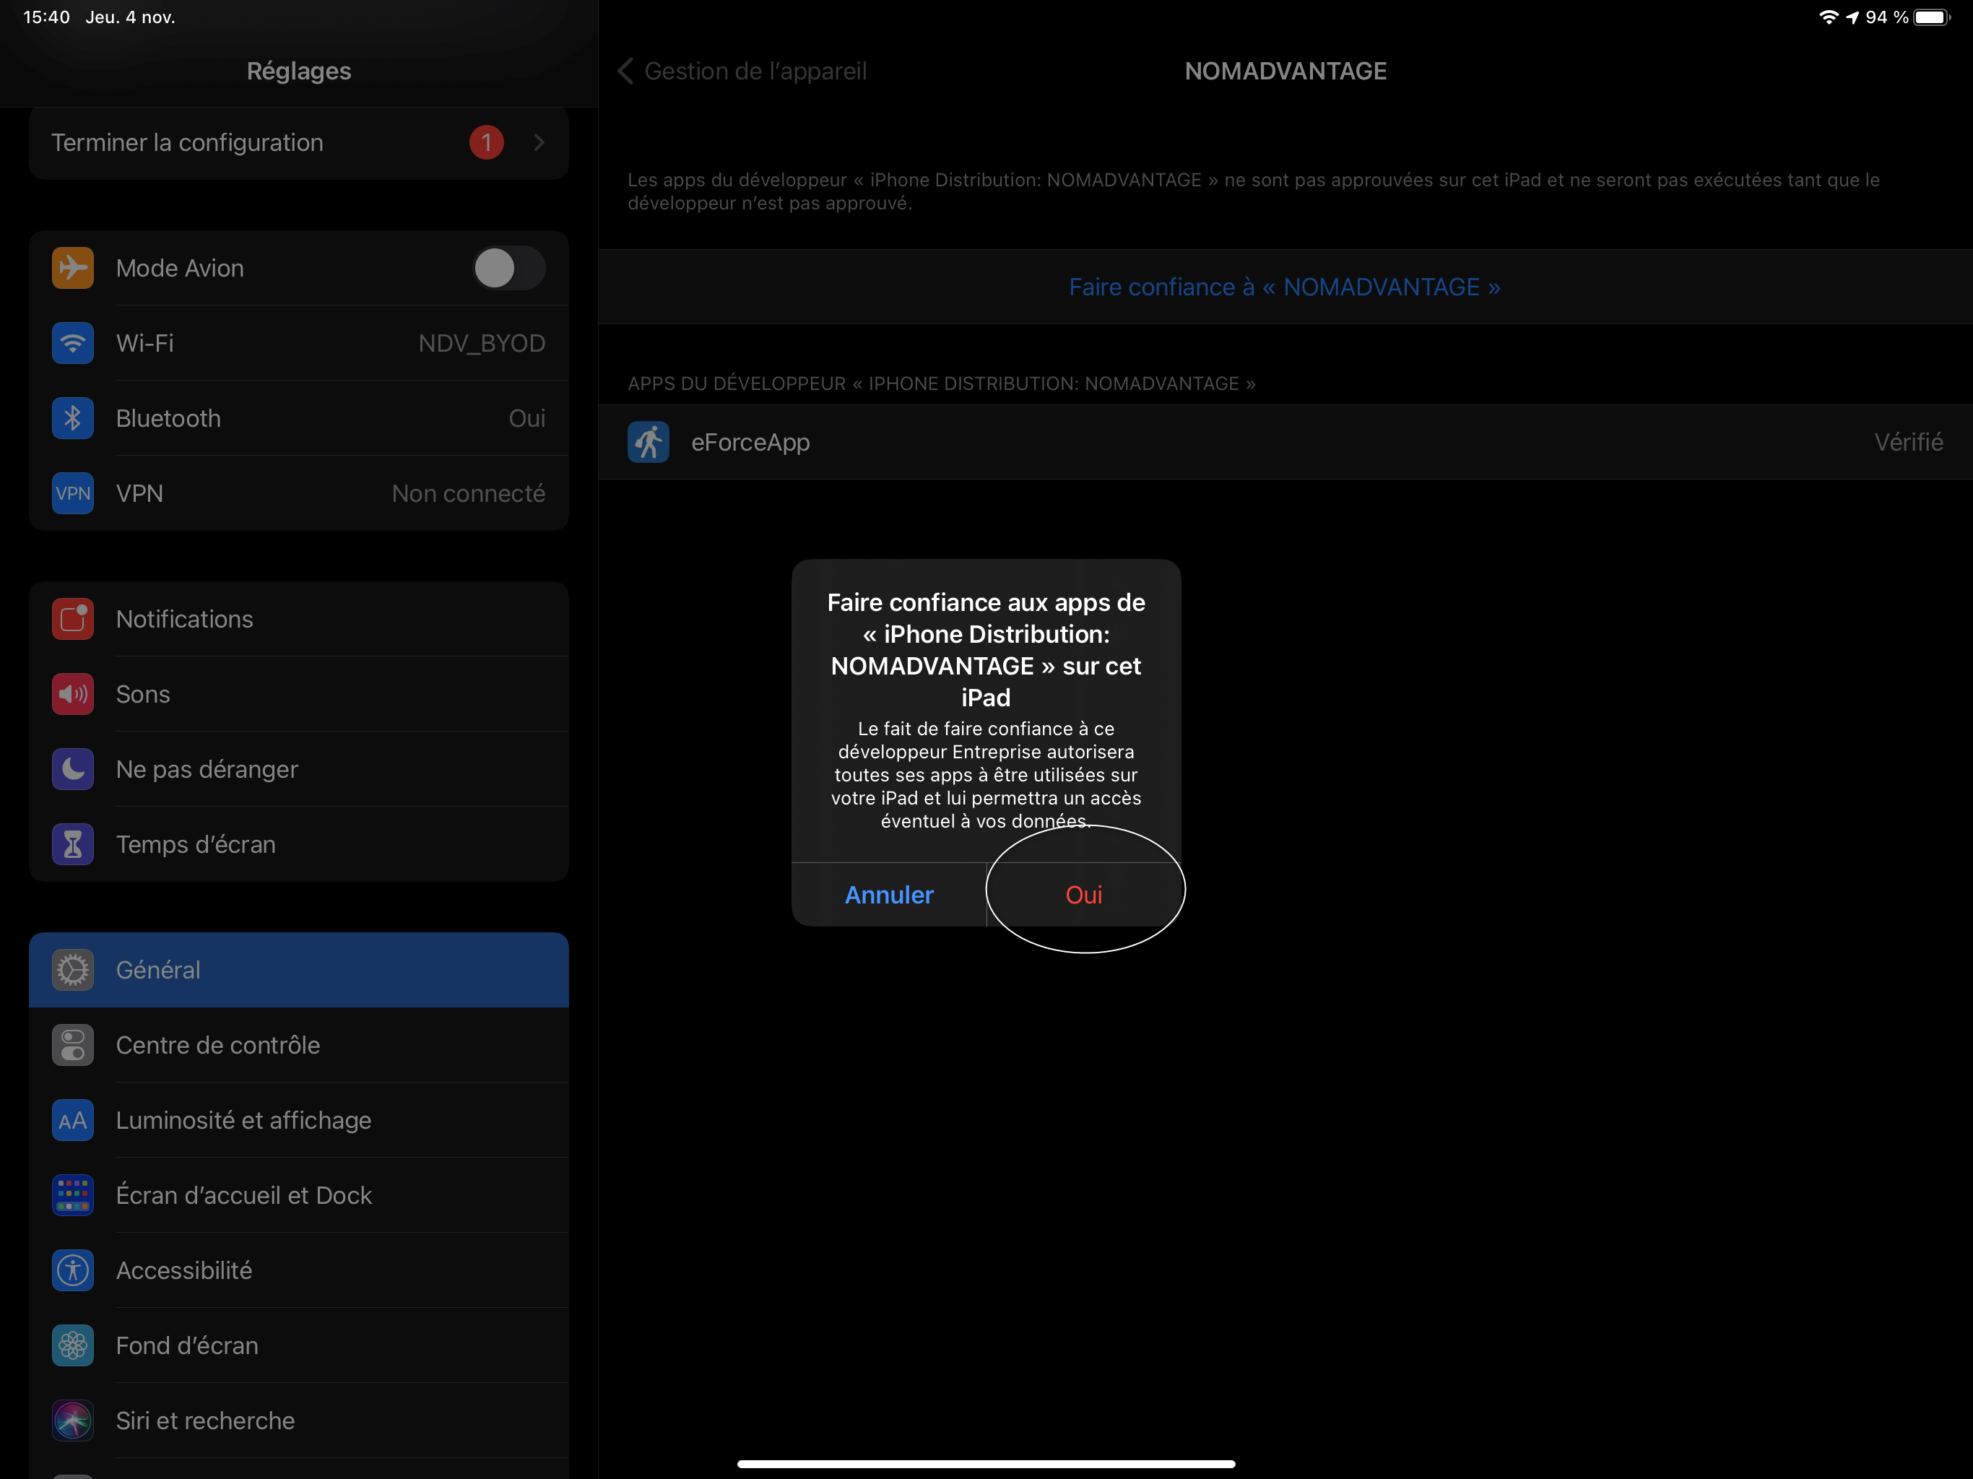Tap the VPN icon
Viewport: 1973px width, 1479px height.
(73, 493)
